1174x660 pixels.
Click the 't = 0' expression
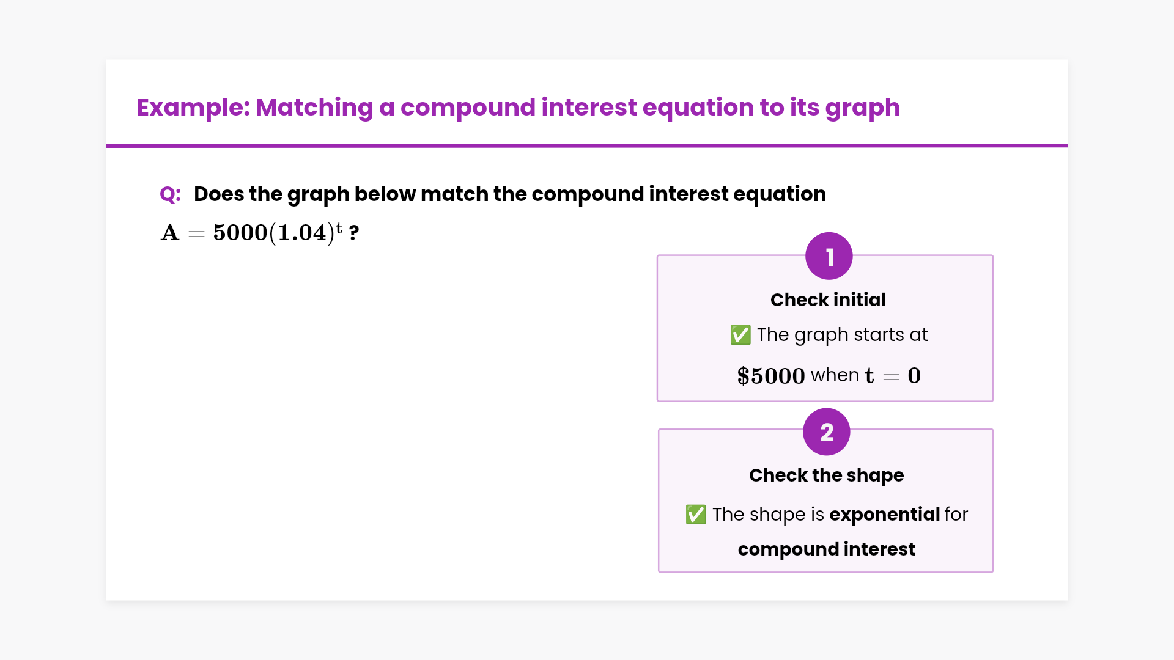[892, 376]
